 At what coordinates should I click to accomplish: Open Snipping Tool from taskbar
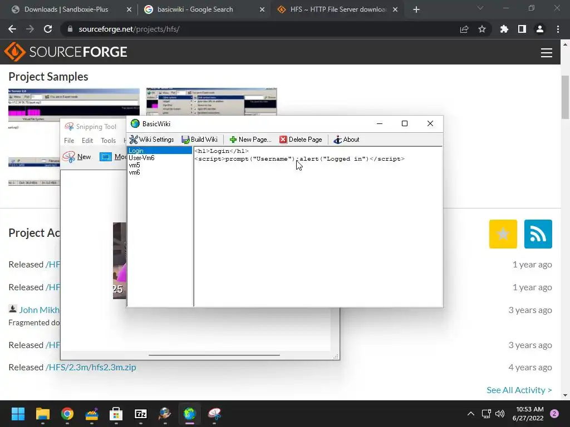click(214, 414)
